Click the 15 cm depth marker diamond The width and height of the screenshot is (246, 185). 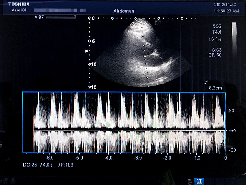[x=90, y=87]
